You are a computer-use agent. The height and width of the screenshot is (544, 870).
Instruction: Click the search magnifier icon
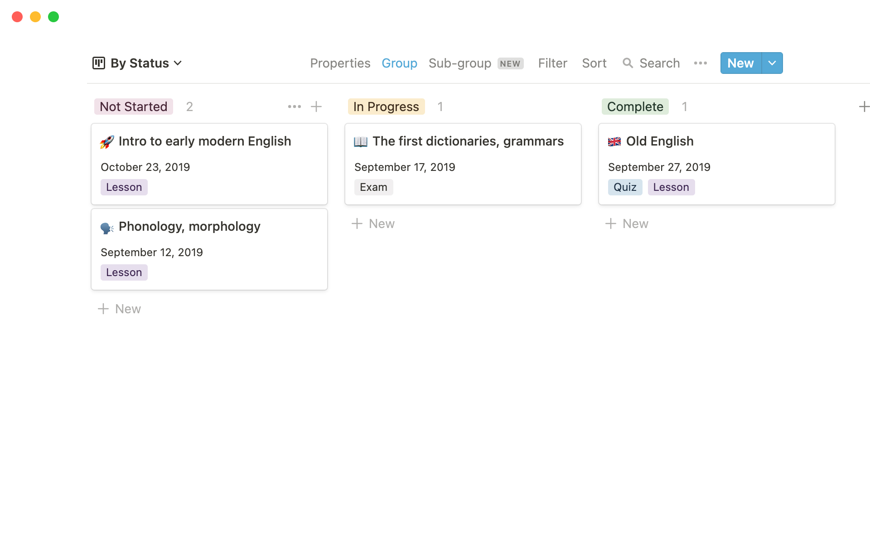coord(628,63)
